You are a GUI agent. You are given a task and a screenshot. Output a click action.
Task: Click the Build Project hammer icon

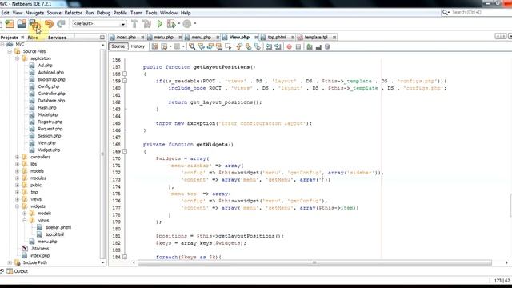(134, 24)
